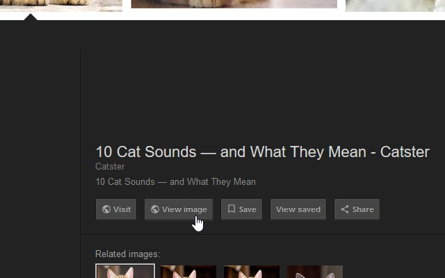Click the top-left search result image above the pointer
Screen dimensions: 445x278
point(61,6)
